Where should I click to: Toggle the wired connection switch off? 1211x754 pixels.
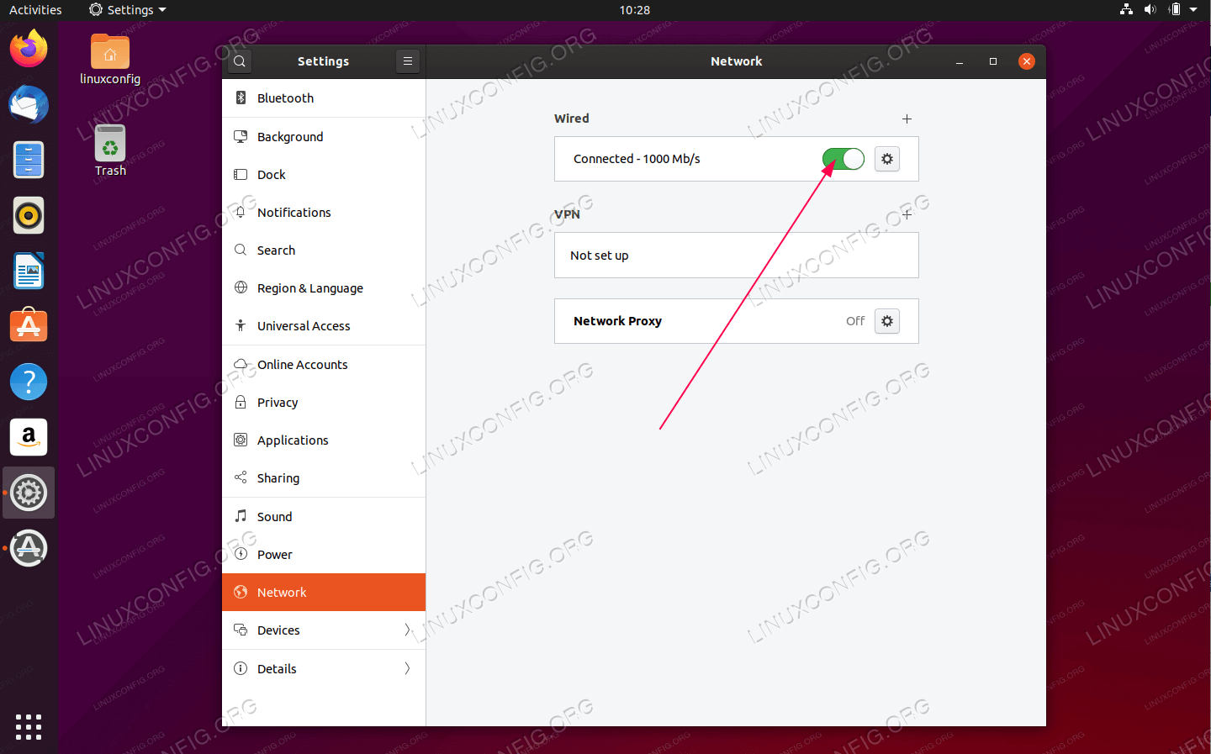click(x=843, y=159)
